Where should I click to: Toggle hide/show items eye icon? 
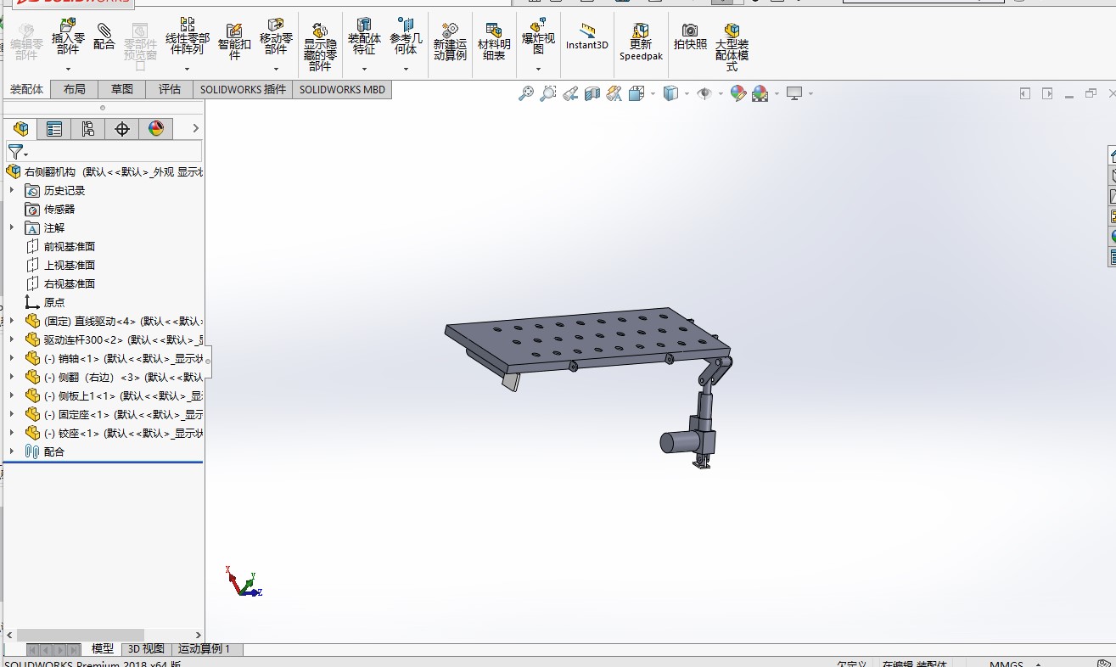(x=704, y=93)
